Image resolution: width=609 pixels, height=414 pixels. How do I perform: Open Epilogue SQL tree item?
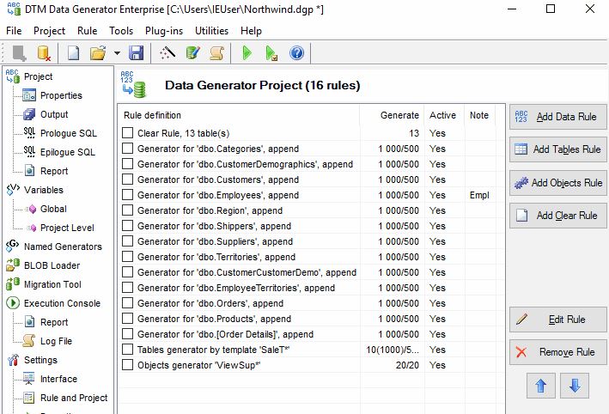point(68,152)
